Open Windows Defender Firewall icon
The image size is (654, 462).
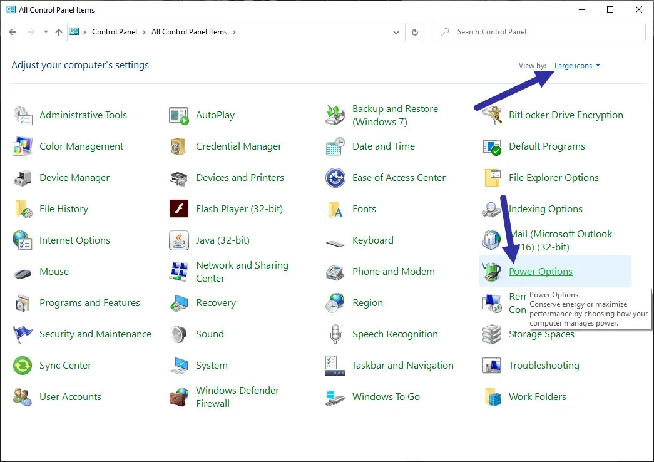[179, 397]
